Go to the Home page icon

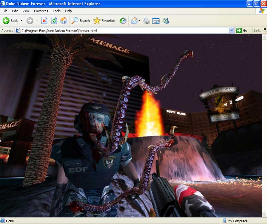coord(63,21)
